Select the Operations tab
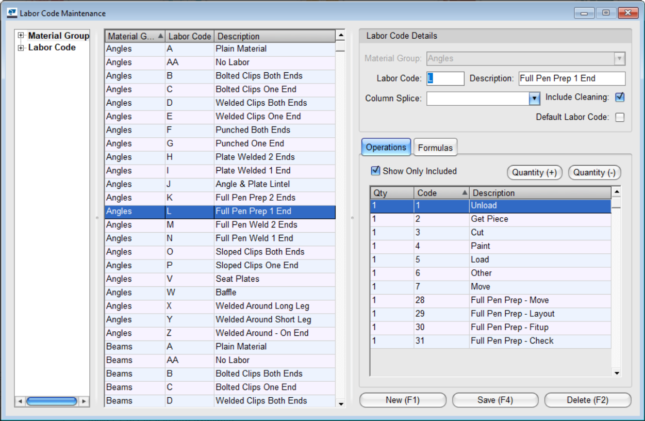The height and width of the screenshot is (421, 645). tap(386, 147)
